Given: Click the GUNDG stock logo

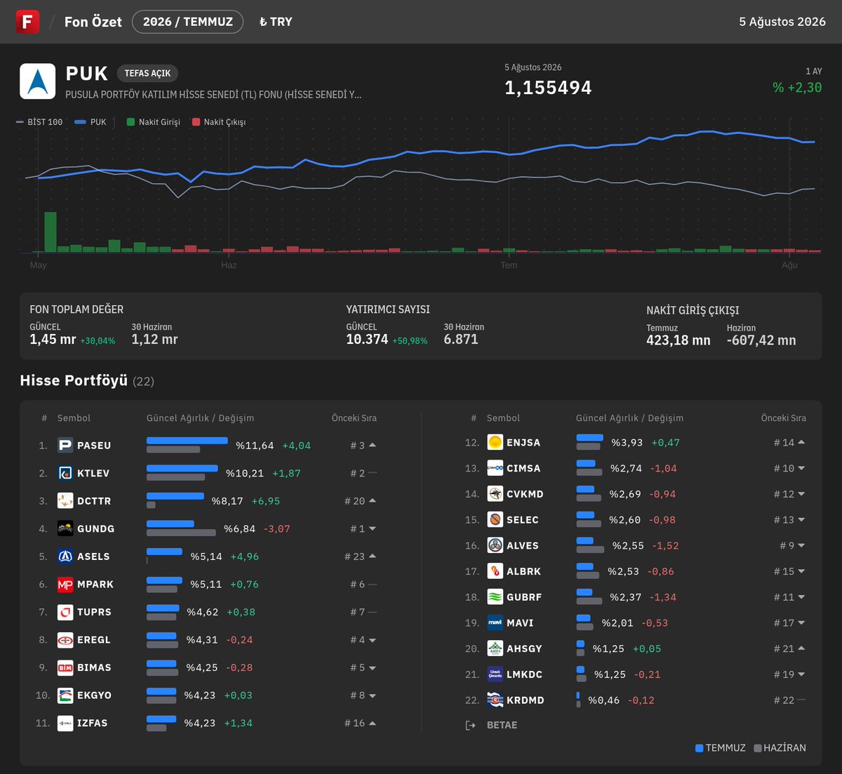Looking at the screenshot, I should pos(65,528).
